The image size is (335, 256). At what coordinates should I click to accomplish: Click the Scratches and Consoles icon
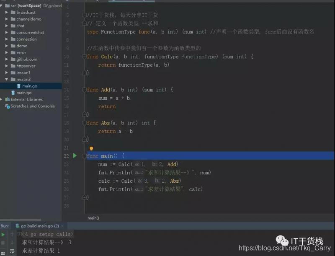(x=7, y=106)
